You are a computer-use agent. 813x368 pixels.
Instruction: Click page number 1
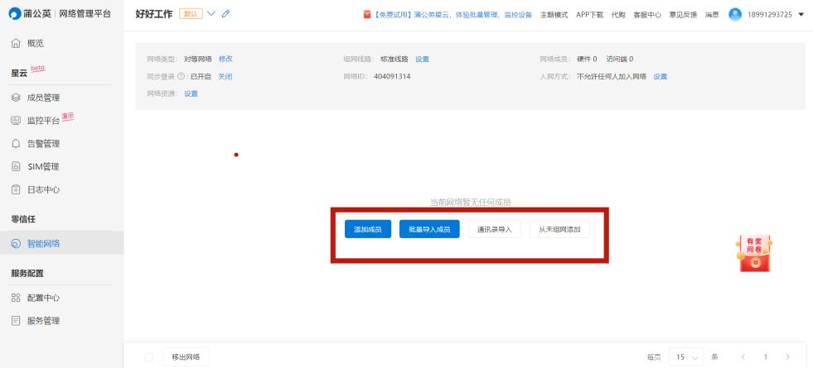click(x=765, y=357)
